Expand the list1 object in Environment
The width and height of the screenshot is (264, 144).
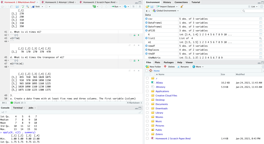tap(146, 38)
